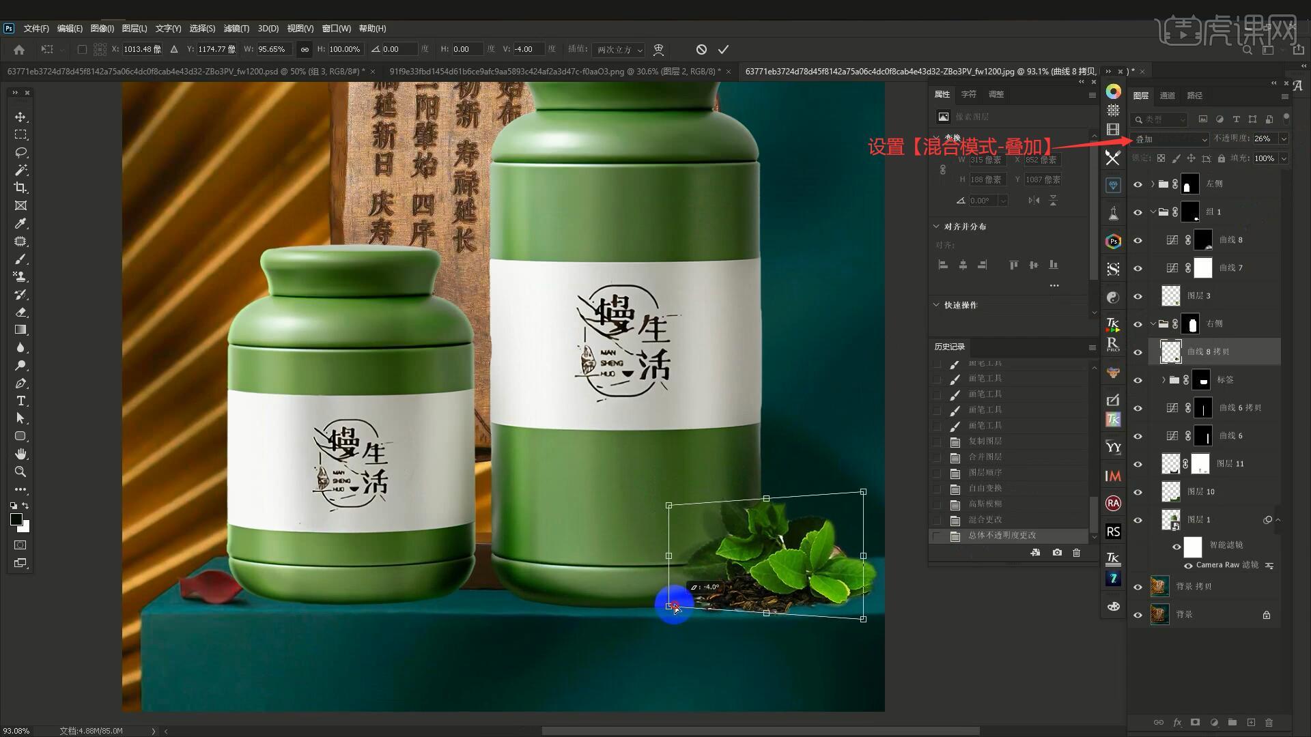Select the Horizontal Type tool
1311x737 pixels.
tap(20, 401)
